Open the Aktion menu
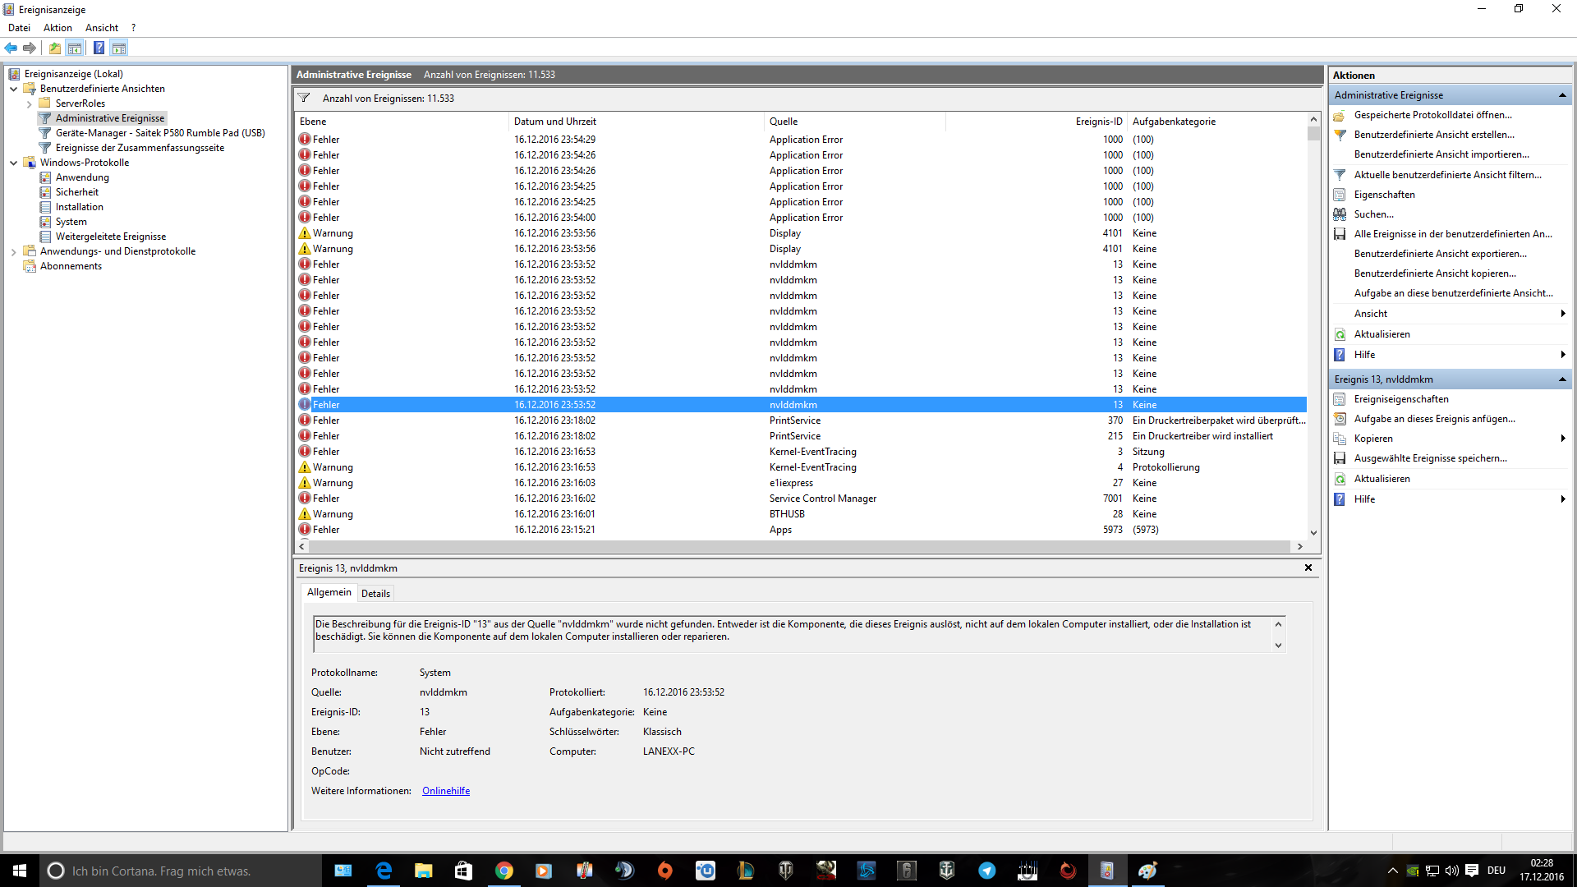Image resolution: width=1577 pixels, height=887 pixels. (x=57, y=27)
